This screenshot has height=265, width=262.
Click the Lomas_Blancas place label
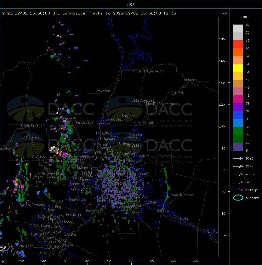click(181, 195)
